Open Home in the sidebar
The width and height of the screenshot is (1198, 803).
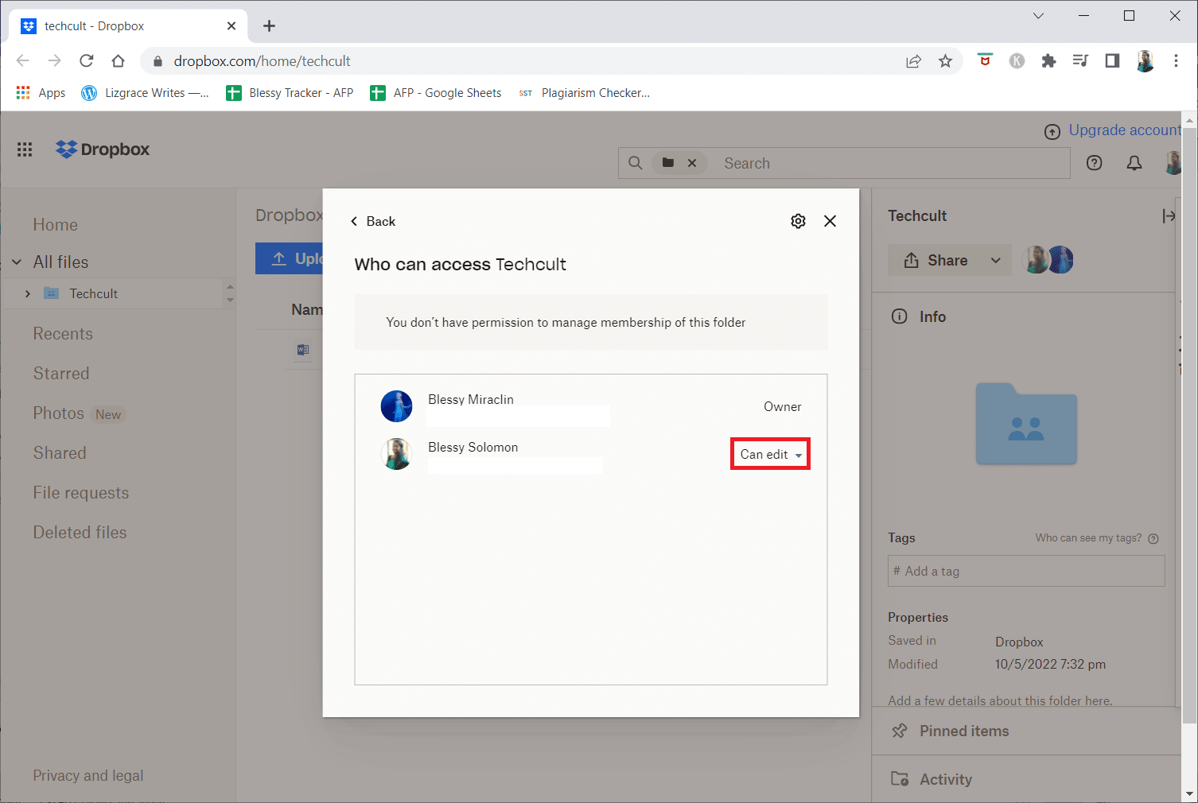(x=56, y=225)
